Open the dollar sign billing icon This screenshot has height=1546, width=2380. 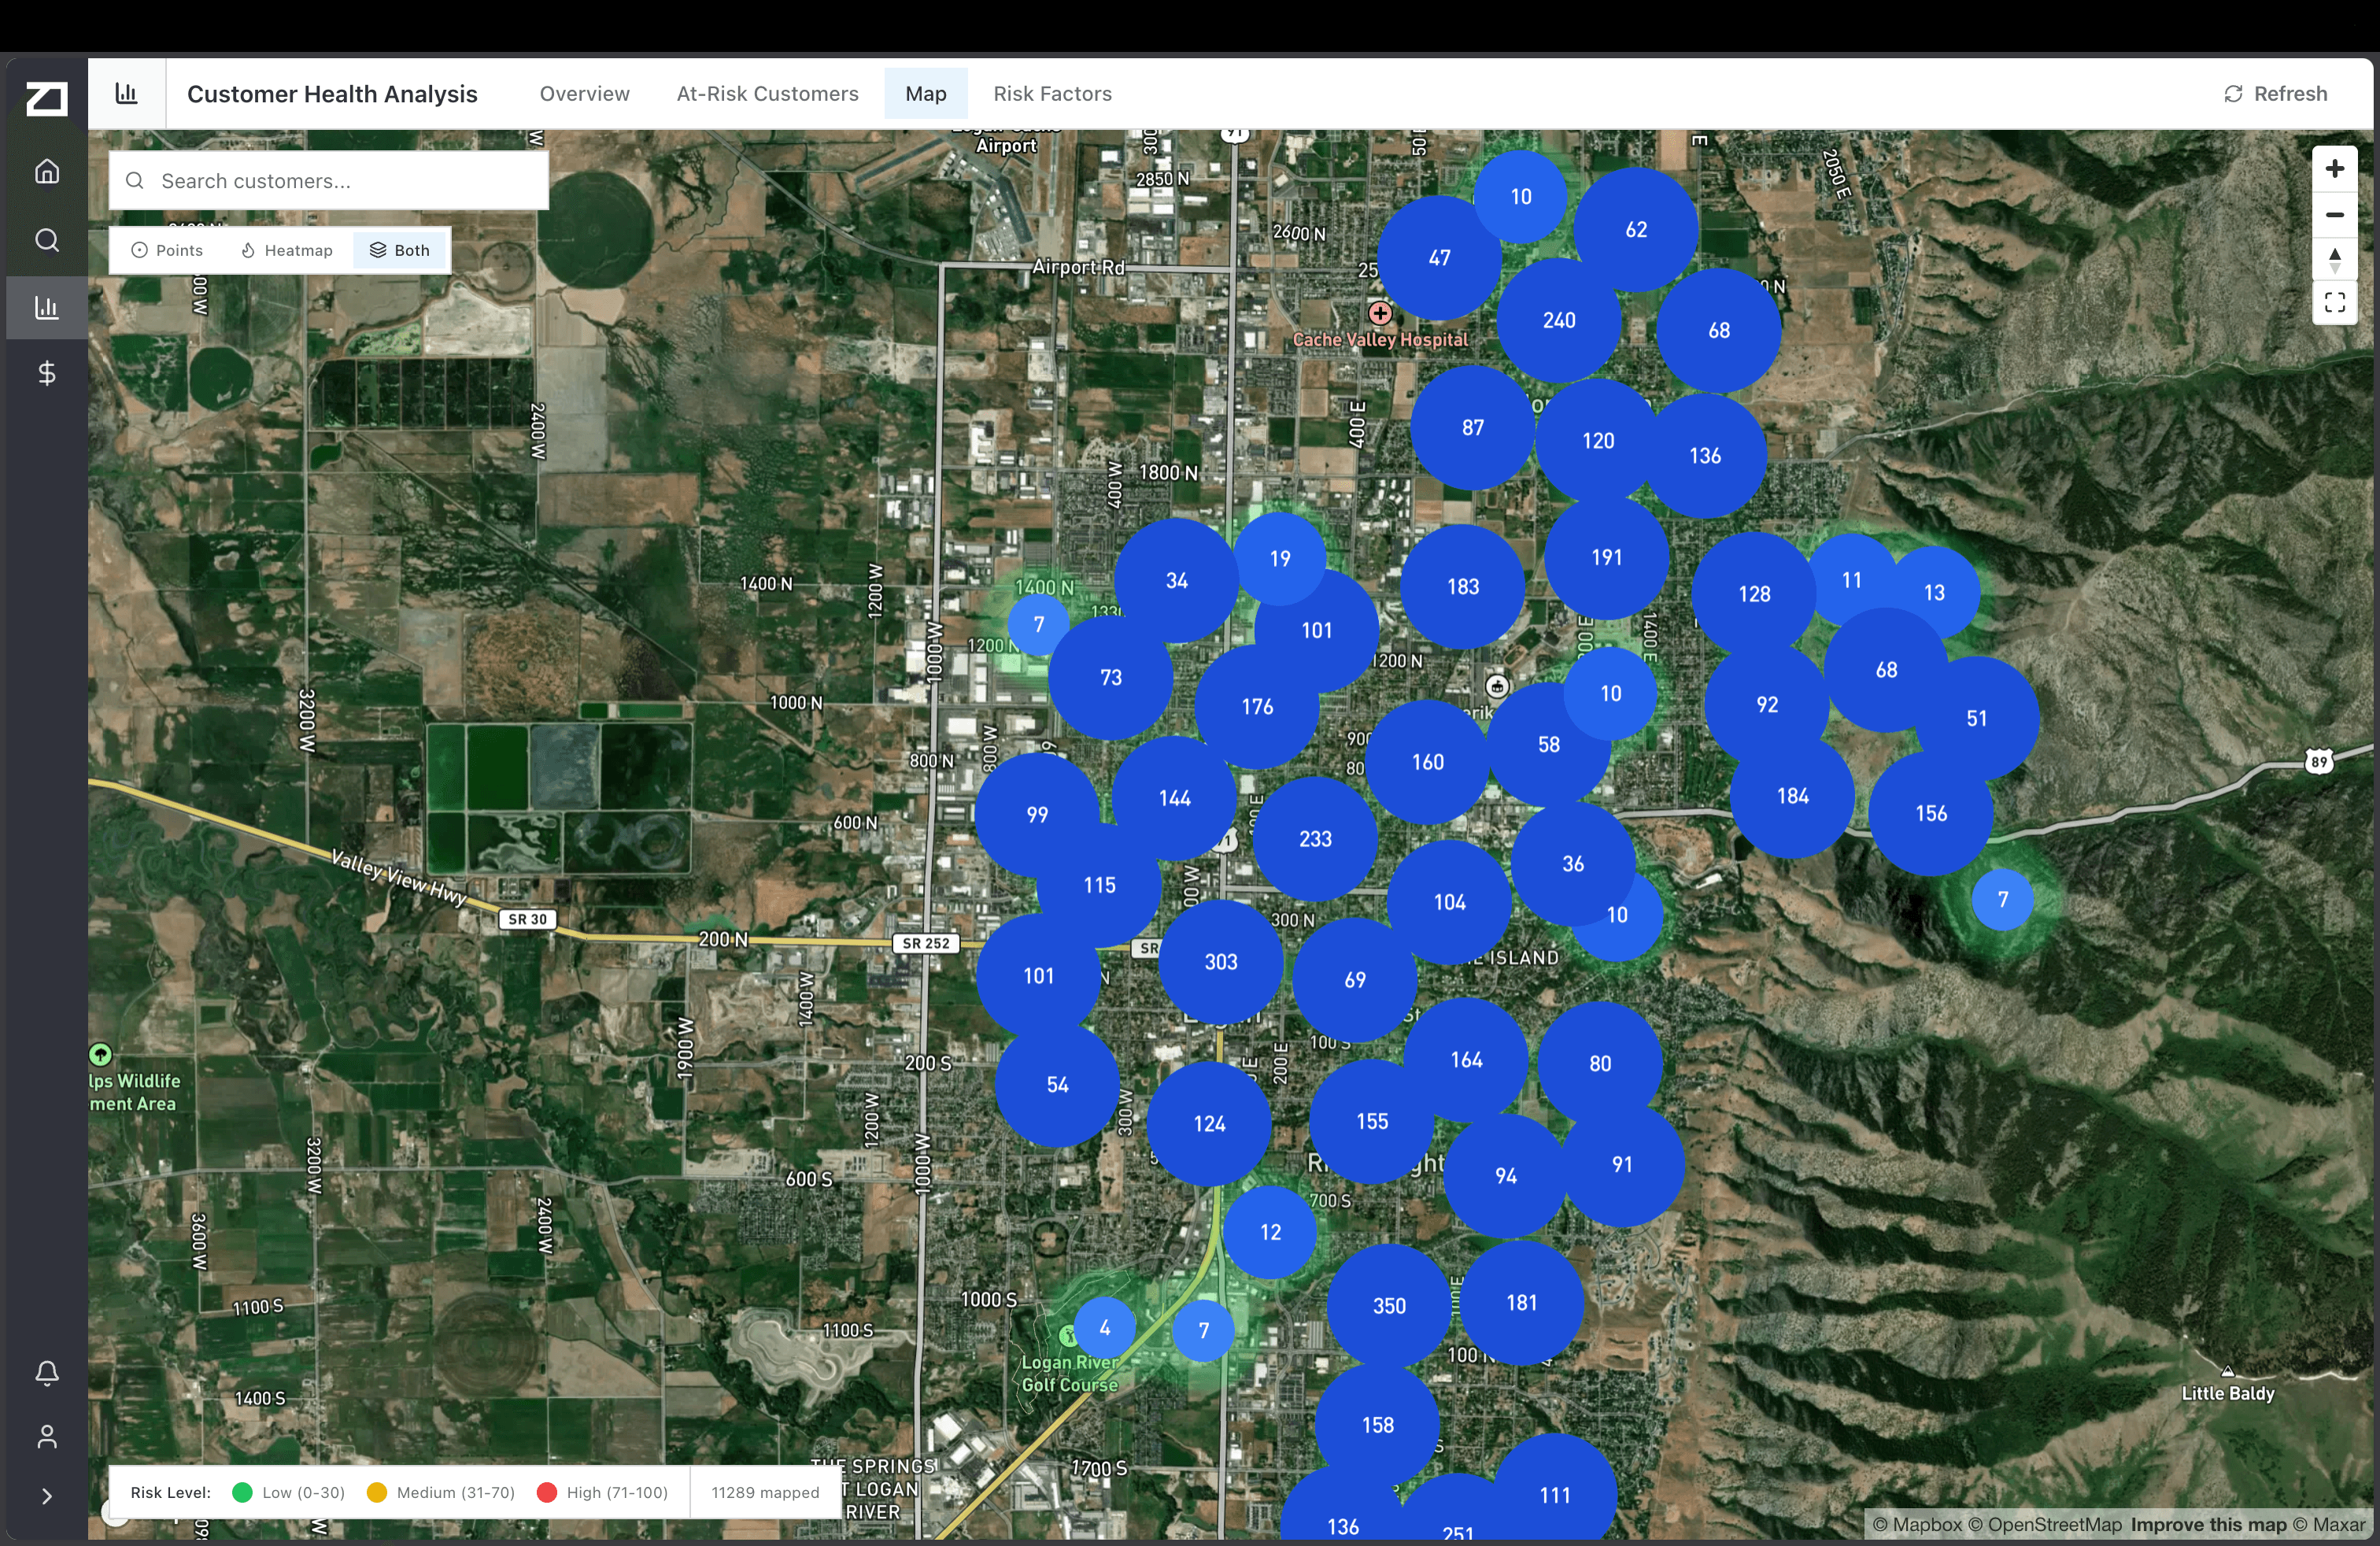tap(47, 374)
